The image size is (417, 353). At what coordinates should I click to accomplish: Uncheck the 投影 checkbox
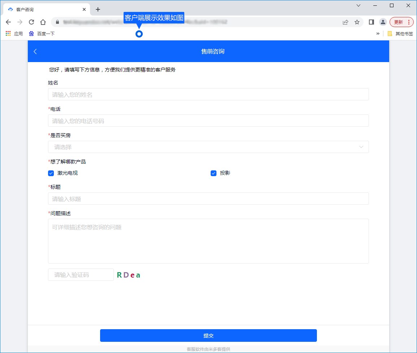(x=214, y=173)
